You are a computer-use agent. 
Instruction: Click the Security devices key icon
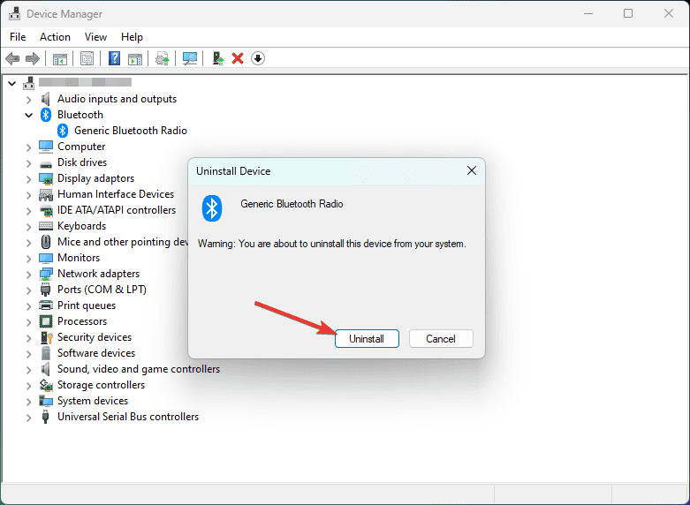[x=46, y=337]
